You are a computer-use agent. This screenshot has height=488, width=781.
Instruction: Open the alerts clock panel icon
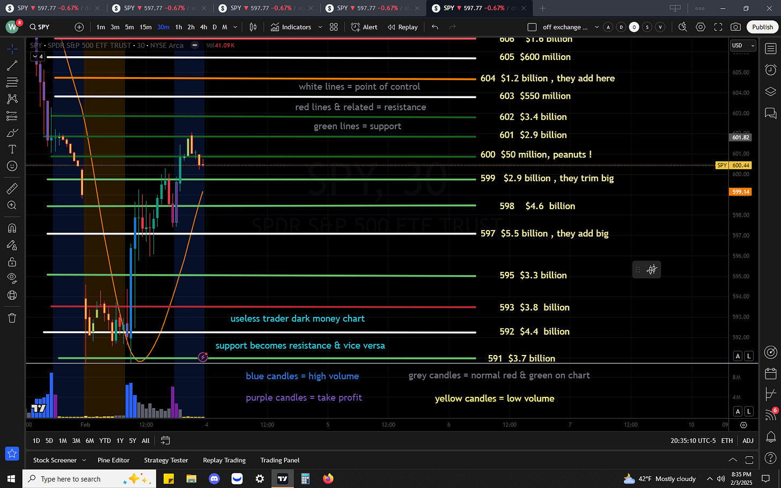pos(770,70)
